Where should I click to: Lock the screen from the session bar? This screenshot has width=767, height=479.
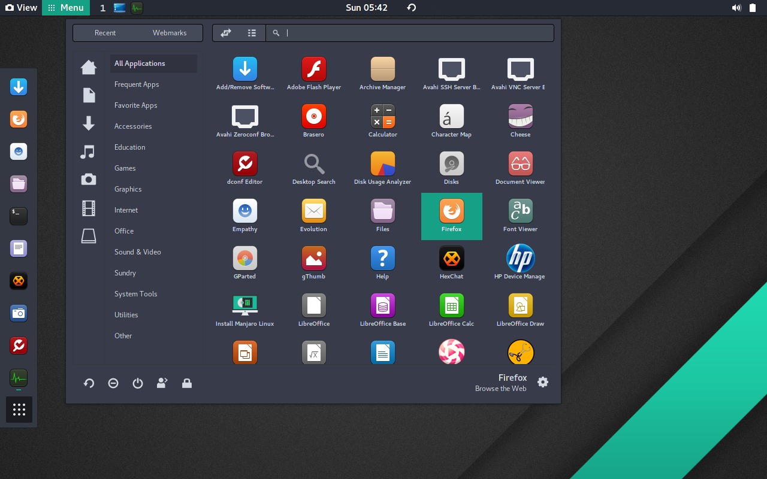(x=187, y=383)
